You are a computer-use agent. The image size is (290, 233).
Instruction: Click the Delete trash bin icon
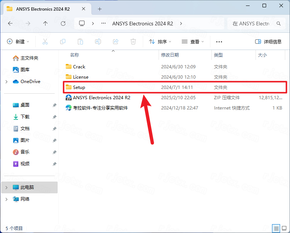[133, 42]
